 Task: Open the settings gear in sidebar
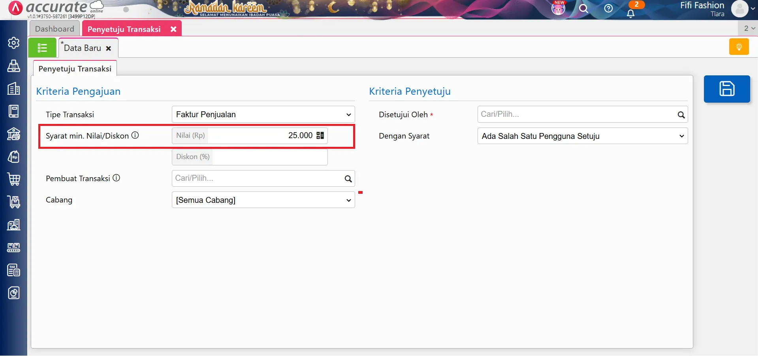click(x=14, y=43)
